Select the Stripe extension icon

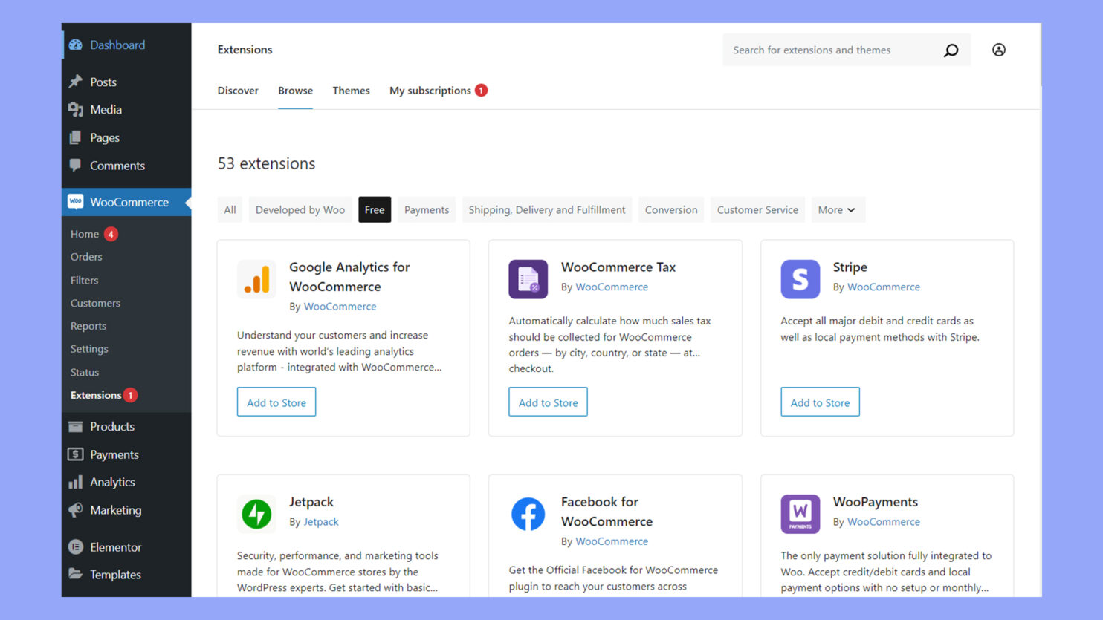pos(800,279)
